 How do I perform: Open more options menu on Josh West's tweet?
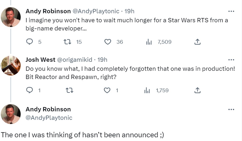pos(231,60)
